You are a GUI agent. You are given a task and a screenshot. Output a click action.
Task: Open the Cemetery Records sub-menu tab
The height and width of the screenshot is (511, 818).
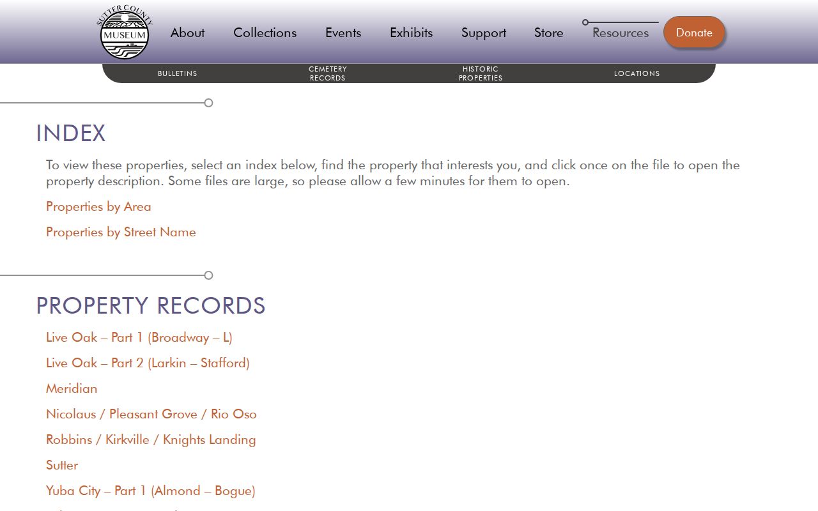pyautogui.click(x=327, y=73)
